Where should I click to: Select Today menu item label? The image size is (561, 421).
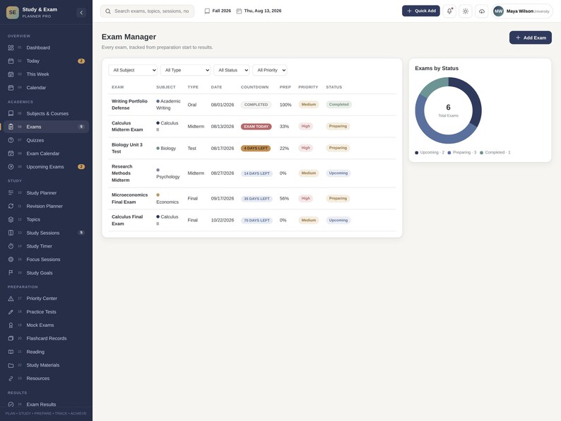[x=33, y=61]
